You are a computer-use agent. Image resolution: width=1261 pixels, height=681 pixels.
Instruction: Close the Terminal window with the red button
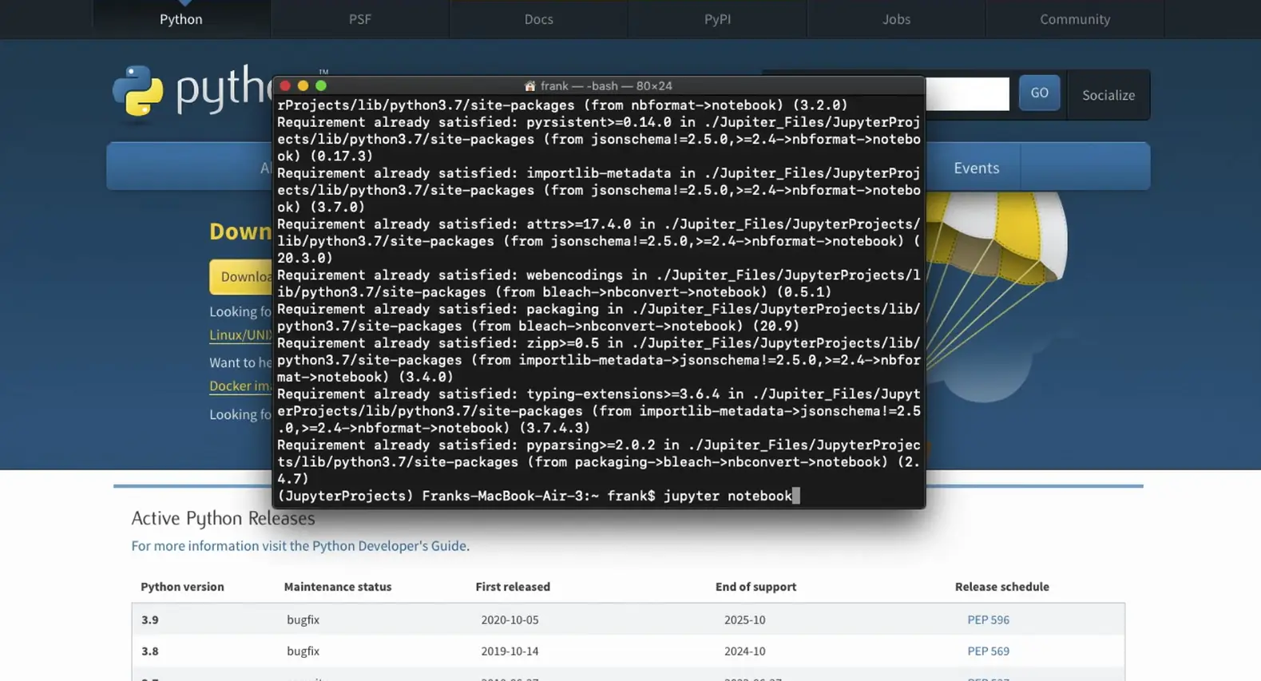[x=285, y=85]
